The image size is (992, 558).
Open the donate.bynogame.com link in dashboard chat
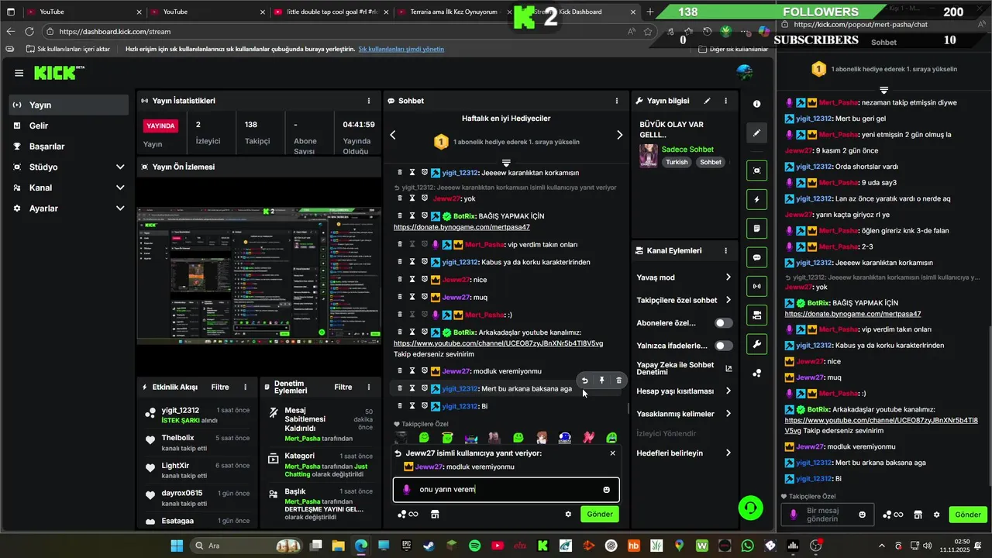tap(461, 227)
